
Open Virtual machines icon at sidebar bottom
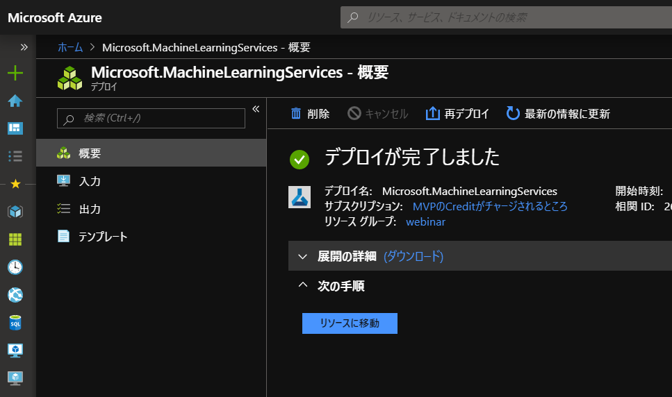click(15, 378)
